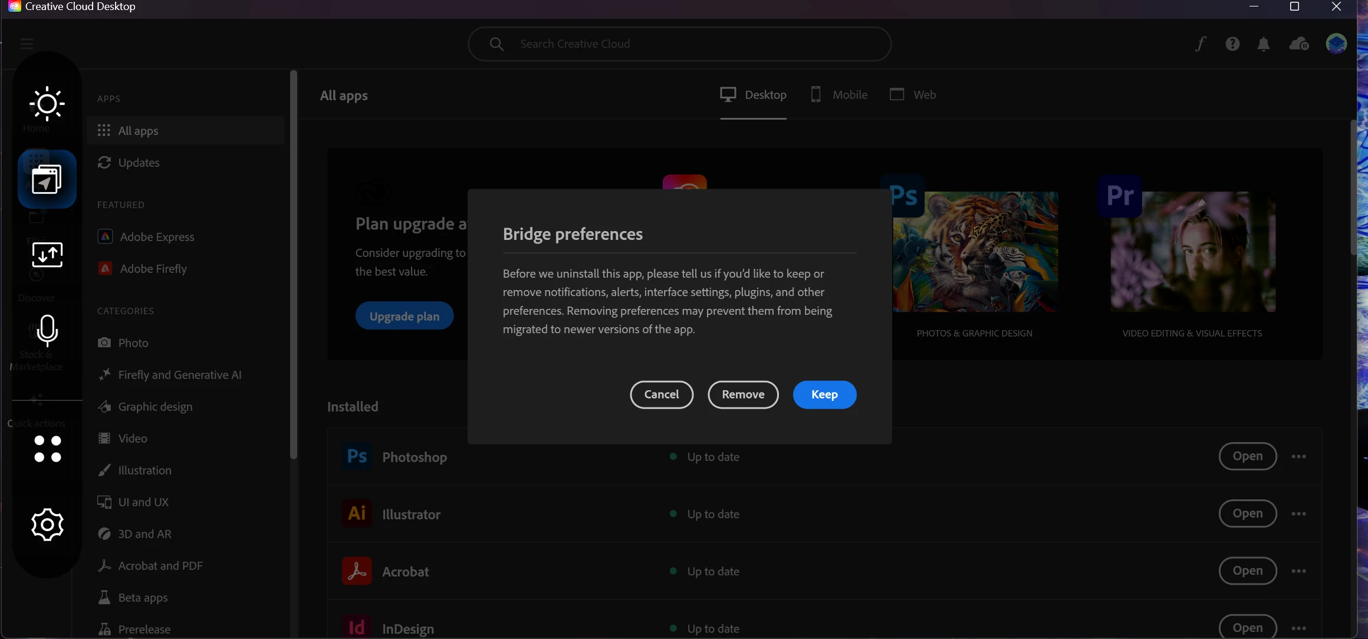Screen dimensions: 1368x639
Task: Click the sidebar vertical scrollbar
Action: click(x=294, y=265)
